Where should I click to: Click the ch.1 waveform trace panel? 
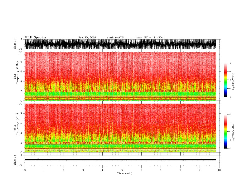(x=120, y=44)
